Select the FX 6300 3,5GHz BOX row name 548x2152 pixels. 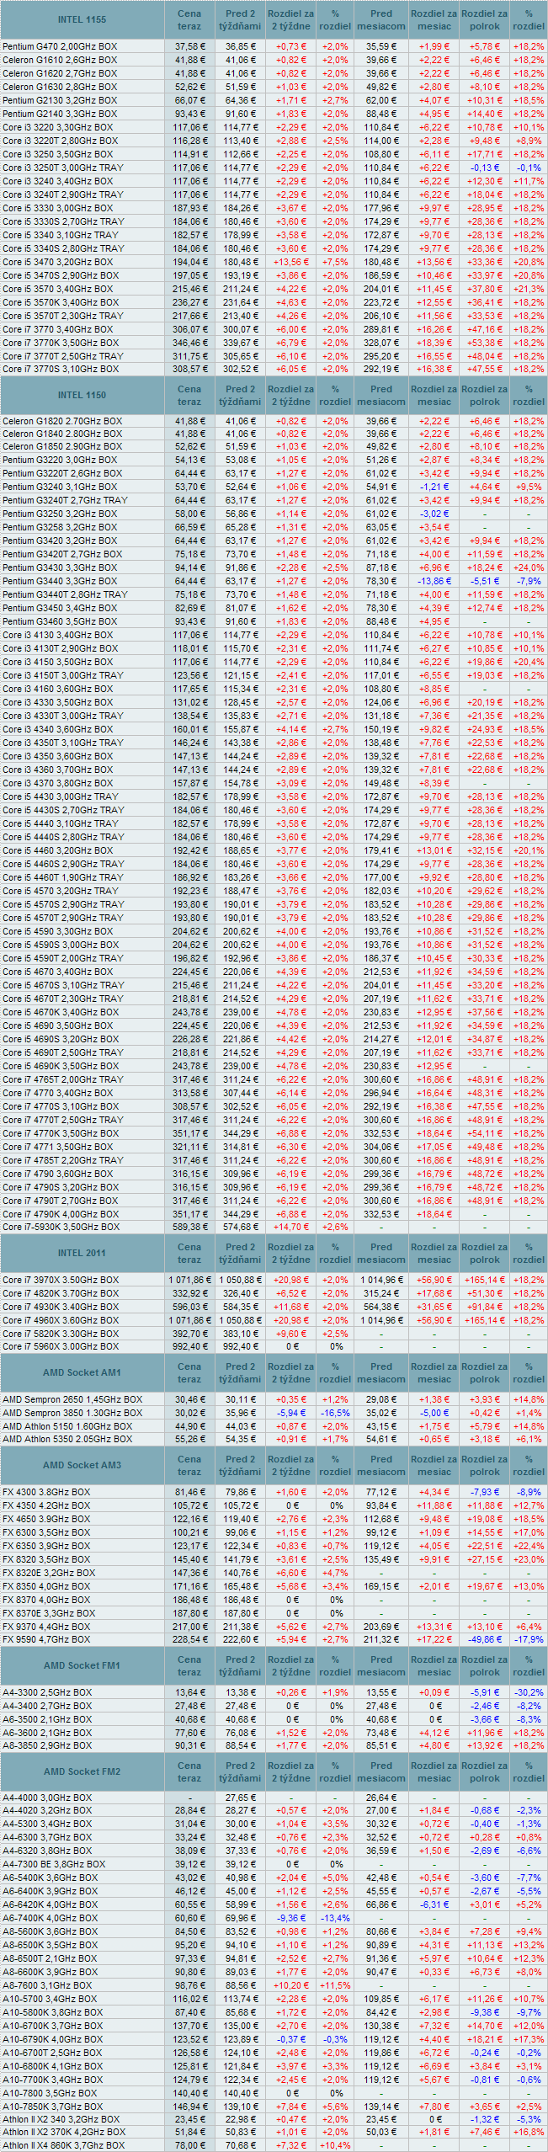click(46, 1532)
